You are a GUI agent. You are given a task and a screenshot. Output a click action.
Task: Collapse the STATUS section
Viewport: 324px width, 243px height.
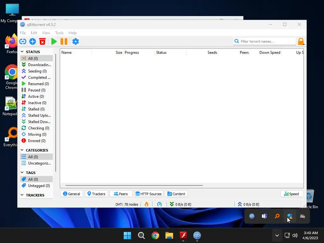(x=22, y=52)
